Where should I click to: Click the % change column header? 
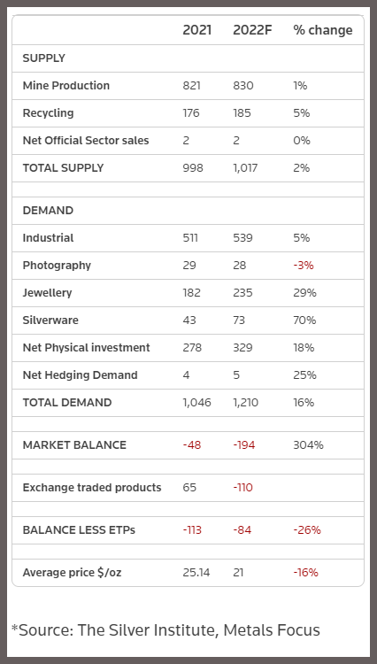tap(323, 30)
